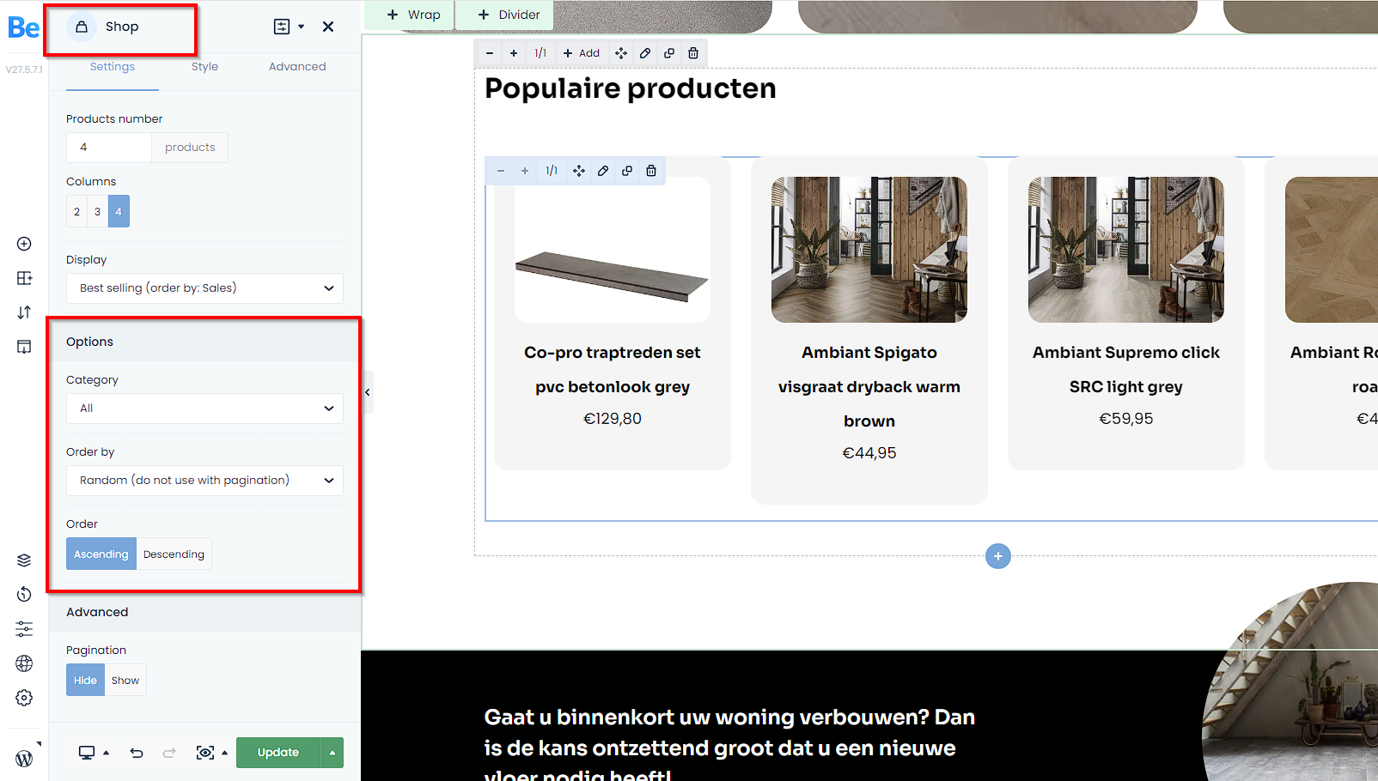This screenshot has height=781, width=1378.
Task: Open the panel layout dropdown arrow
Action: point(302,27)
